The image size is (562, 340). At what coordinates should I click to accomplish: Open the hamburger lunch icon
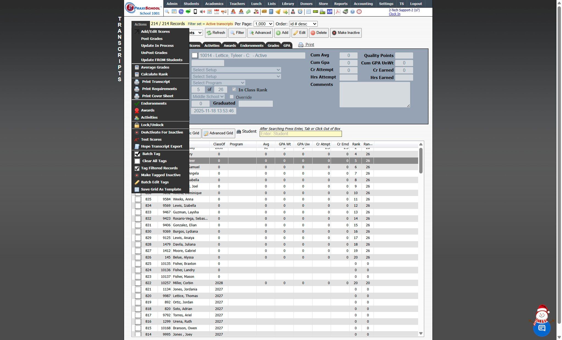tap(264, 12)
